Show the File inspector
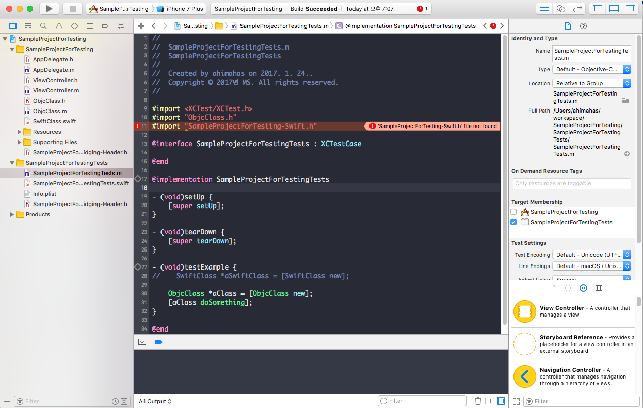The width and height of the screenshot is (643, 408). [x=568, y=26]
